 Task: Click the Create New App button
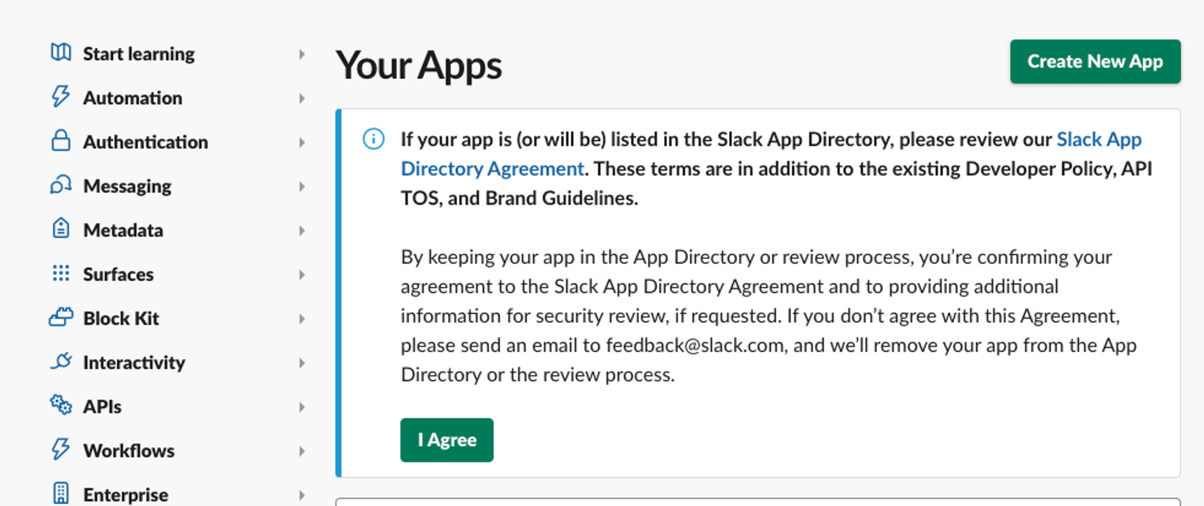click(1095, 61)
